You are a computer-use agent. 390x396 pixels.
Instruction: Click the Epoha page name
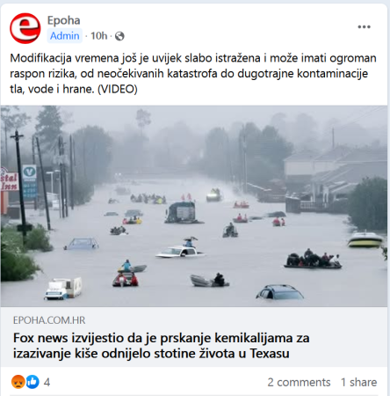[63, 20]
